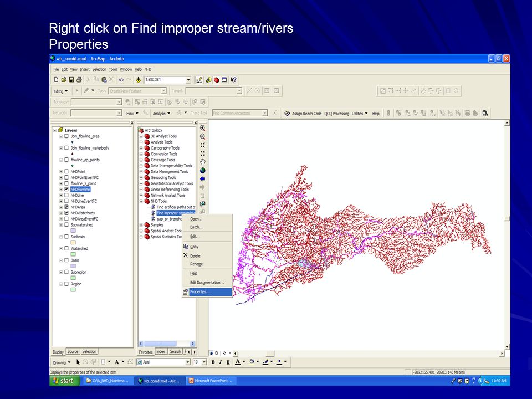Click the Drawing menu button

62,362
